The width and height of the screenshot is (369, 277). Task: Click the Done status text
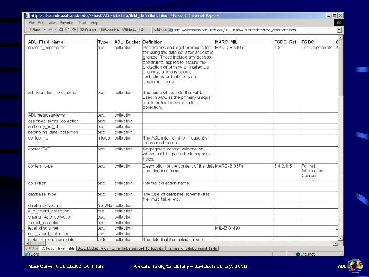pyautogui.click(x=35, y=254)
